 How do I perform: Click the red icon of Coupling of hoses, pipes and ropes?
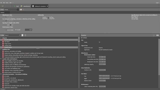click(3, 63)
